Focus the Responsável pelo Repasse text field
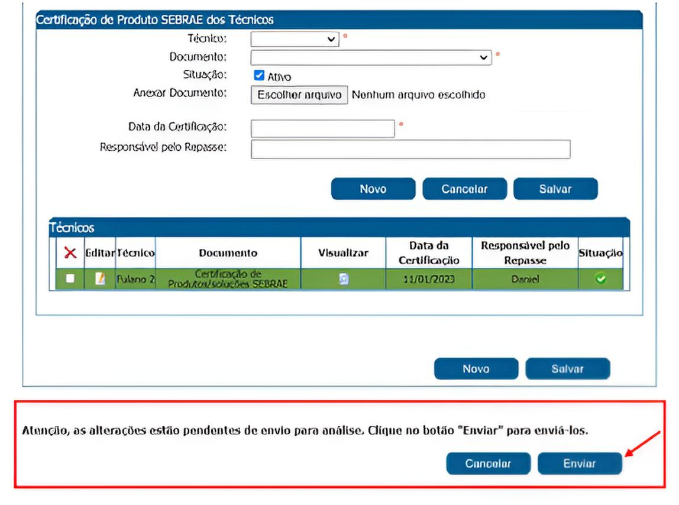This screenshot has width=679, height=505. (x=410, y=149)
